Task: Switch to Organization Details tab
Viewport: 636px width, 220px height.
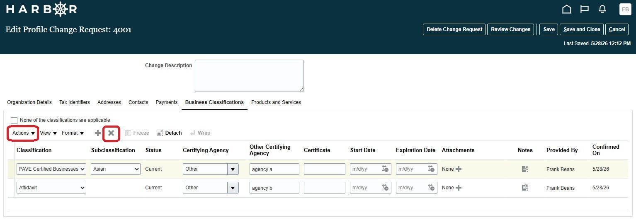Action: [x=29, y=102]
